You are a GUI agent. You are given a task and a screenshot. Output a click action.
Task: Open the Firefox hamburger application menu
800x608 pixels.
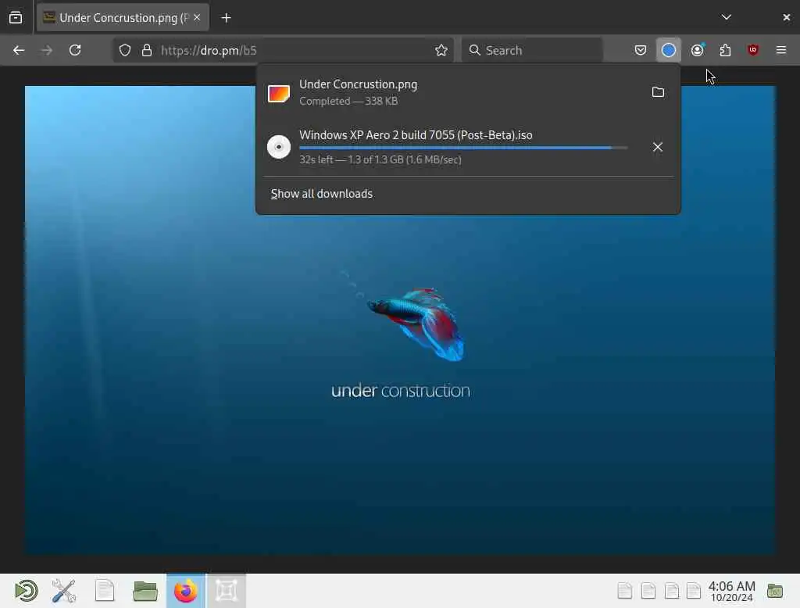(x=781, y=50)
